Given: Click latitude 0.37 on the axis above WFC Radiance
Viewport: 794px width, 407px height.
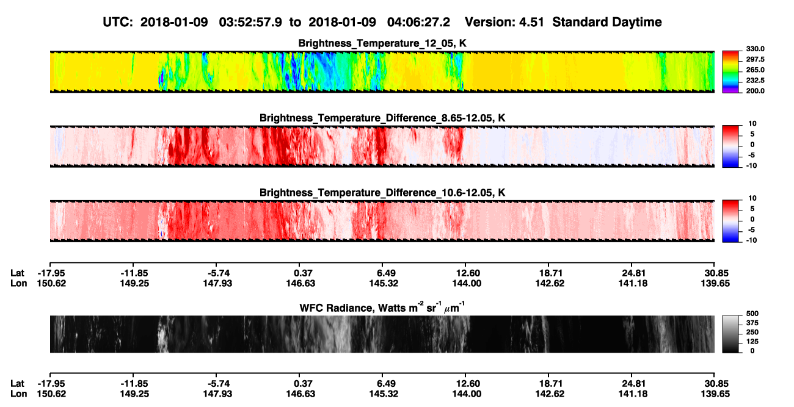Looking at the screenshot, I should (302, 273).
